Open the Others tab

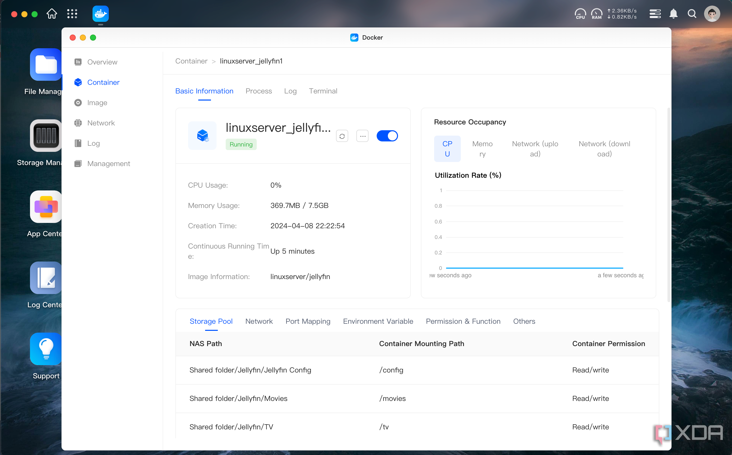click(x=524, y=321)
